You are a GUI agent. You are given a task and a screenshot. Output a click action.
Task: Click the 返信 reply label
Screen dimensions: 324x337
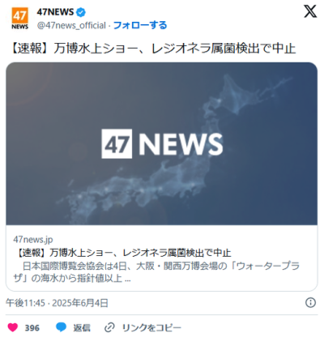point(82,328)
